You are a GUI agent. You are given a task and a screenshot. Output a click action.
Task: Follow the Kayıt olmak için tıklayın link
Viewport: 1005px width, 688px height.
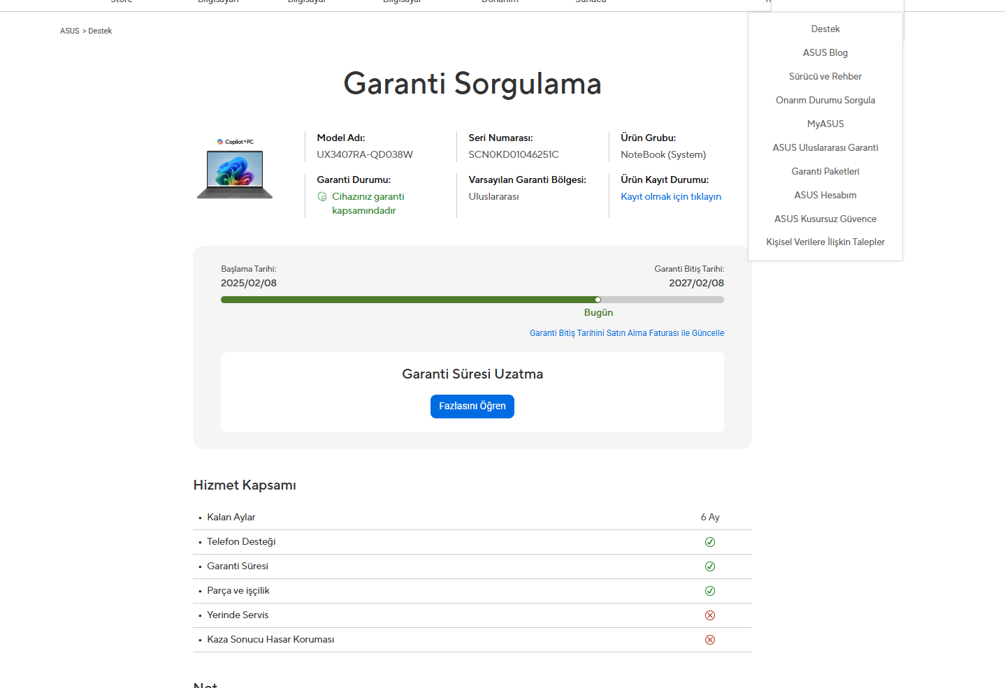(671, 197)
